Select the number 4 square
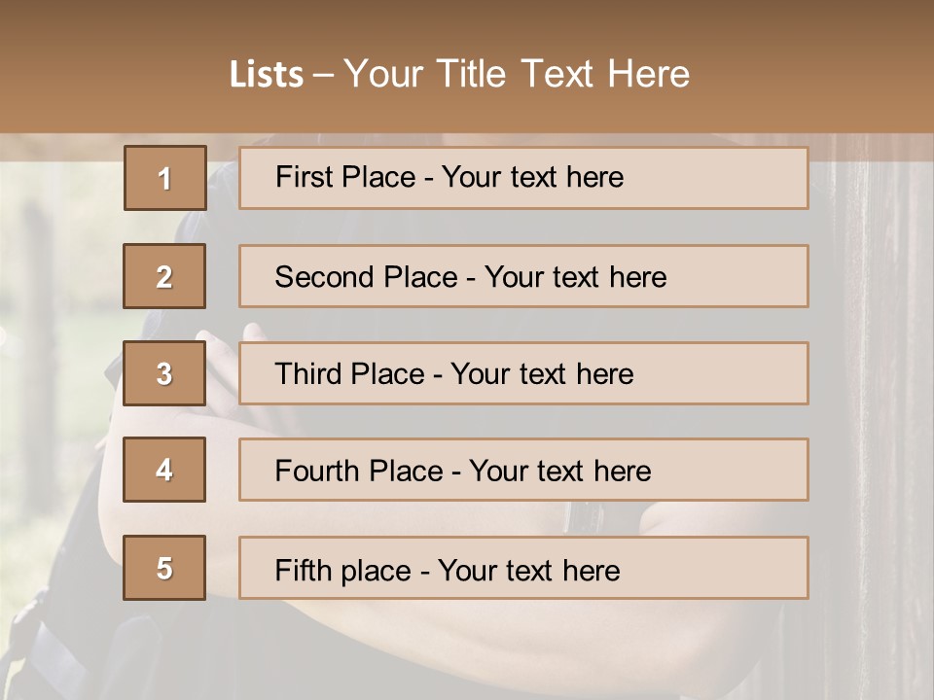 pos(164,470)
